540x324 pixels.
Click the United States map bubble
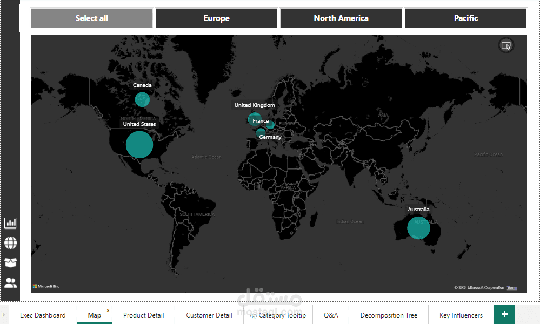tap(139, 145)
